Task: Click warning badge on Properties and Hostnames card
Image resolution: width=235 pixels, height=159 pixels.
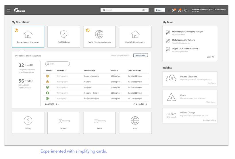Action: click(x=16, y=30)
